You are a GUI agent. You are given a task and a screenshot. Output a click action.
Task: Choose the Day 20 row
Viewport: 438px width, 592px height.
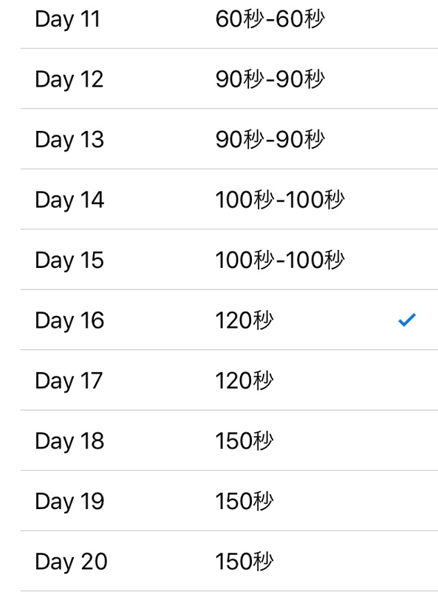pyautogui.click(x=229, y=561)
